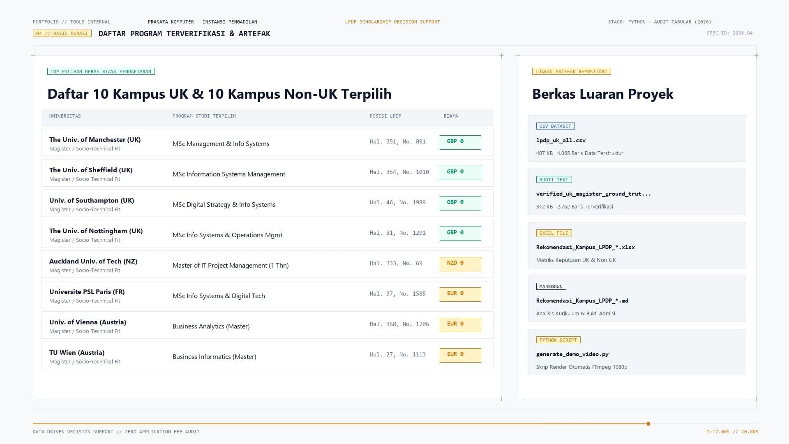Click the T+17.00S // 20.00S timestamp
The image size is (789, 444).
pyautogui.click(x=733, y=432)
